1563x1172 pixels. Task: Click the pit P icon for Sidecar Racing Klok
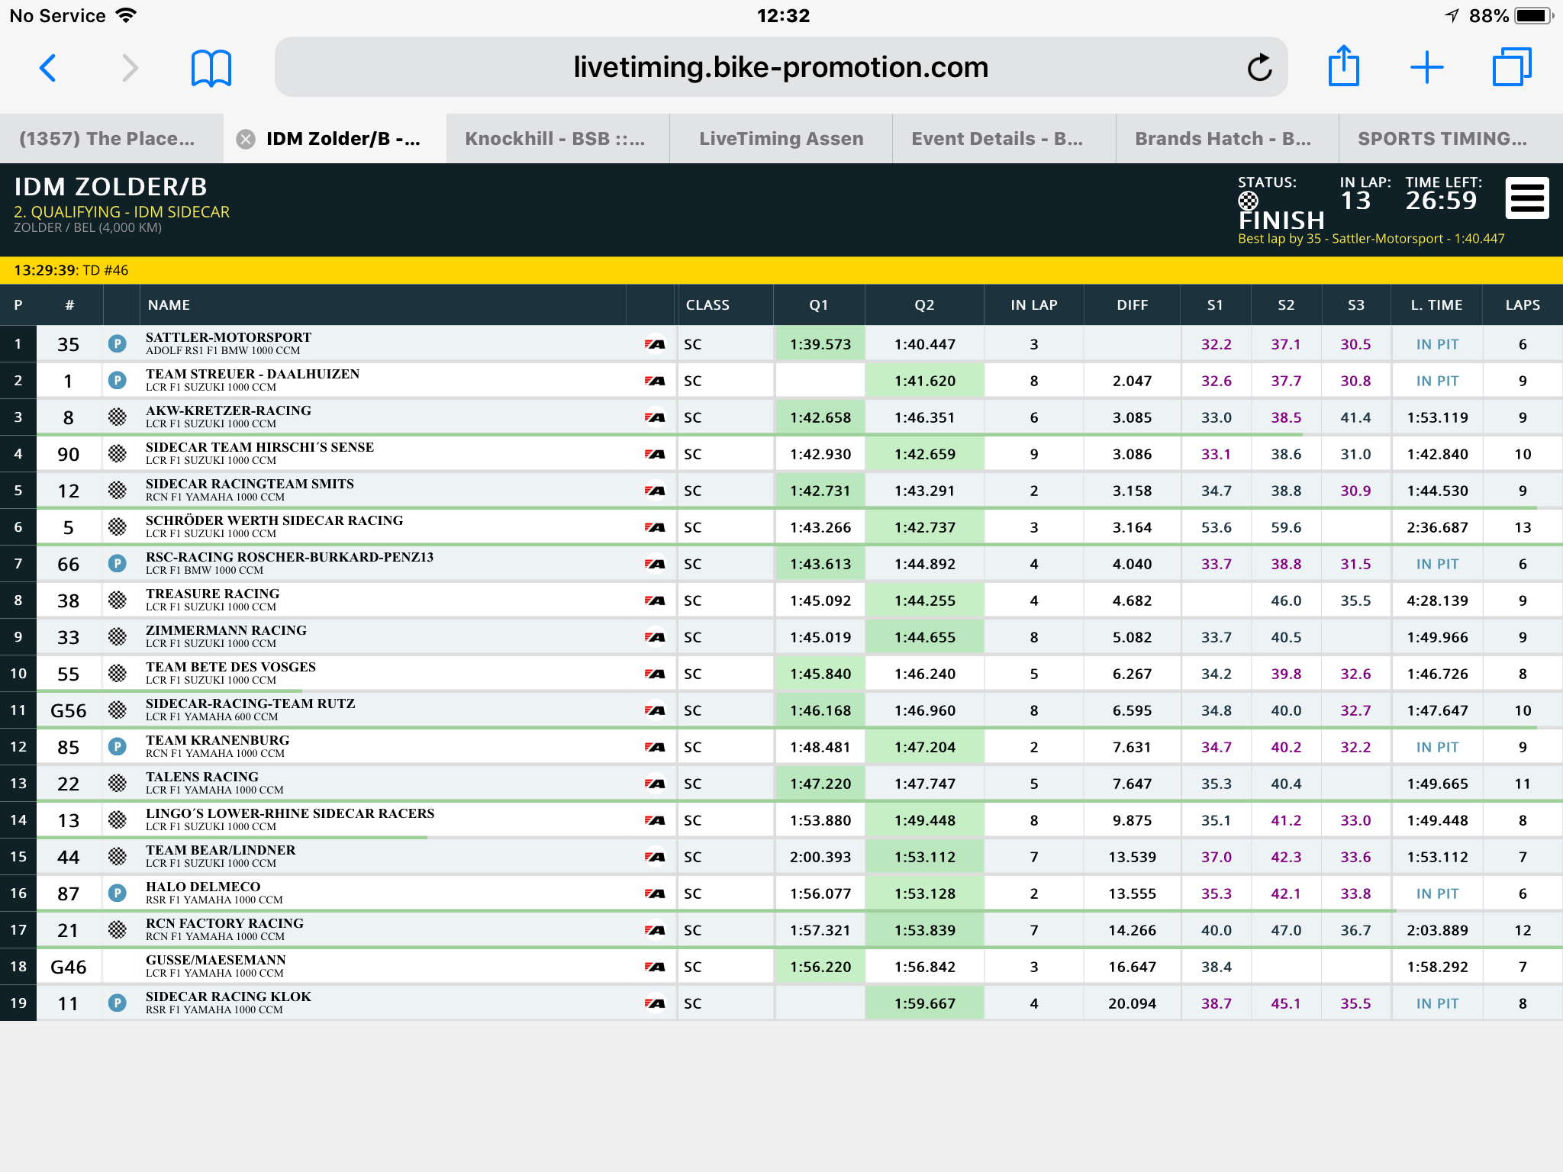point(117,1003)
